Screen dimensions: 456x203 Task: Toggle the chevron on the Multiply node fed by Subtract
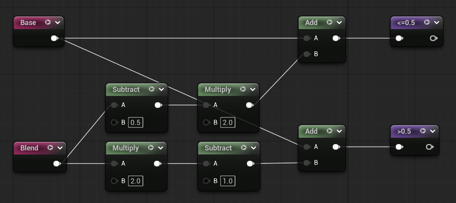(x=253, y=90)
